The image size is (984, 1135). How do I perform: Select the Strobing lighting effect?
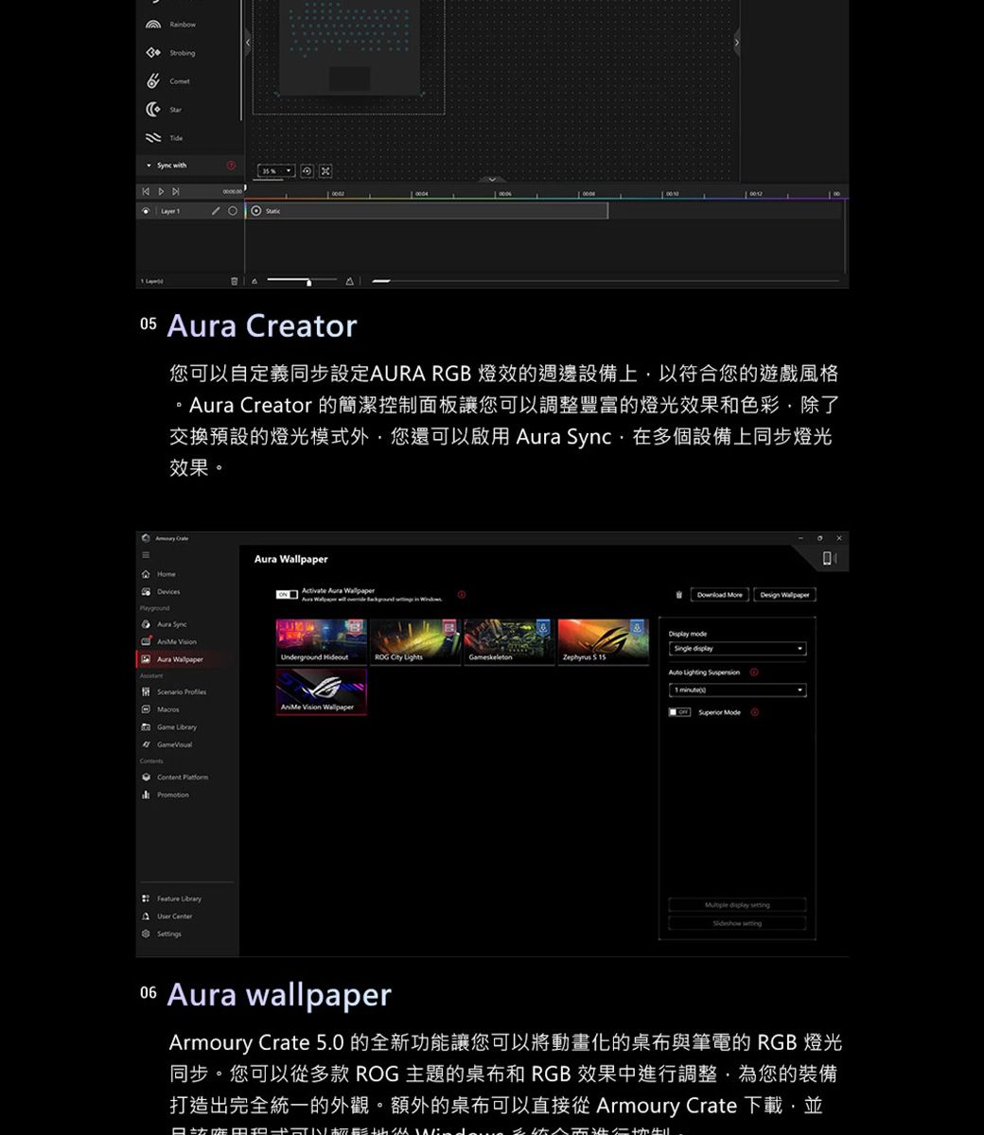172,53
